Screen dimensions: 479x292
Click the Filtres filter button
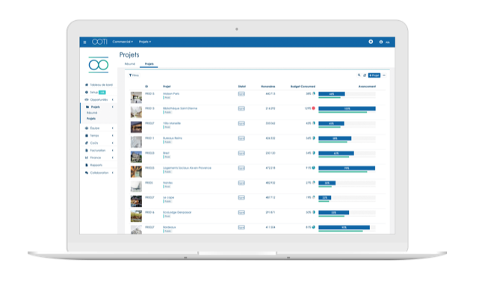tap(134, 75)
